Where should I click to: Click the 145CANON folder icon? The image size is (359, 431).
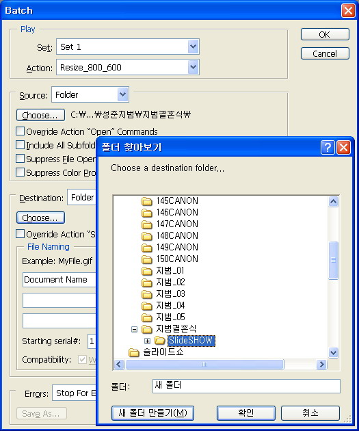[x=146, y=201]
